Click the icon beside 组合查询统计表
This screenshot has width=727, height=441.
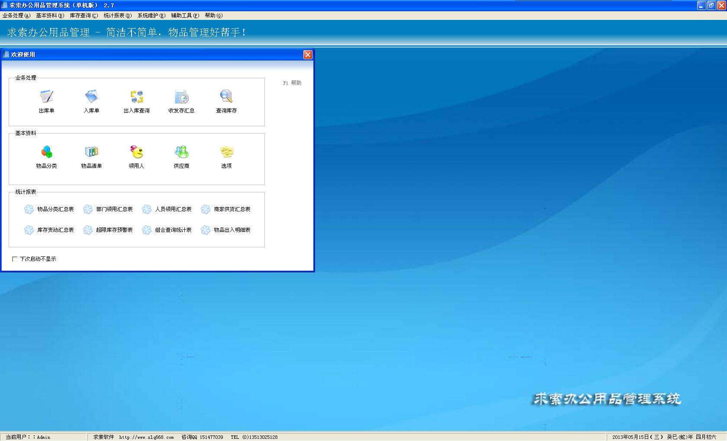[147, 230]
